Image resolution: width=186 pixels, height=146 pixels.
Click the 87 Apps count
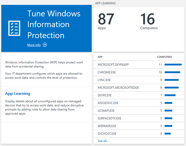[x=106, y=20]
